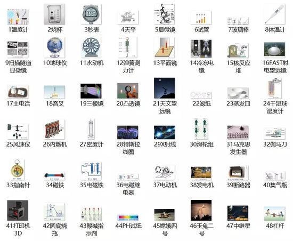The width and height of the screenshot is (293, 241).
Task: Click the 28特斯拉线圈 Tesla coil image
Action: 128,132
